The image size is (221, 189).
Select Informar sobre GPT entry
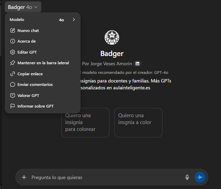43,106
